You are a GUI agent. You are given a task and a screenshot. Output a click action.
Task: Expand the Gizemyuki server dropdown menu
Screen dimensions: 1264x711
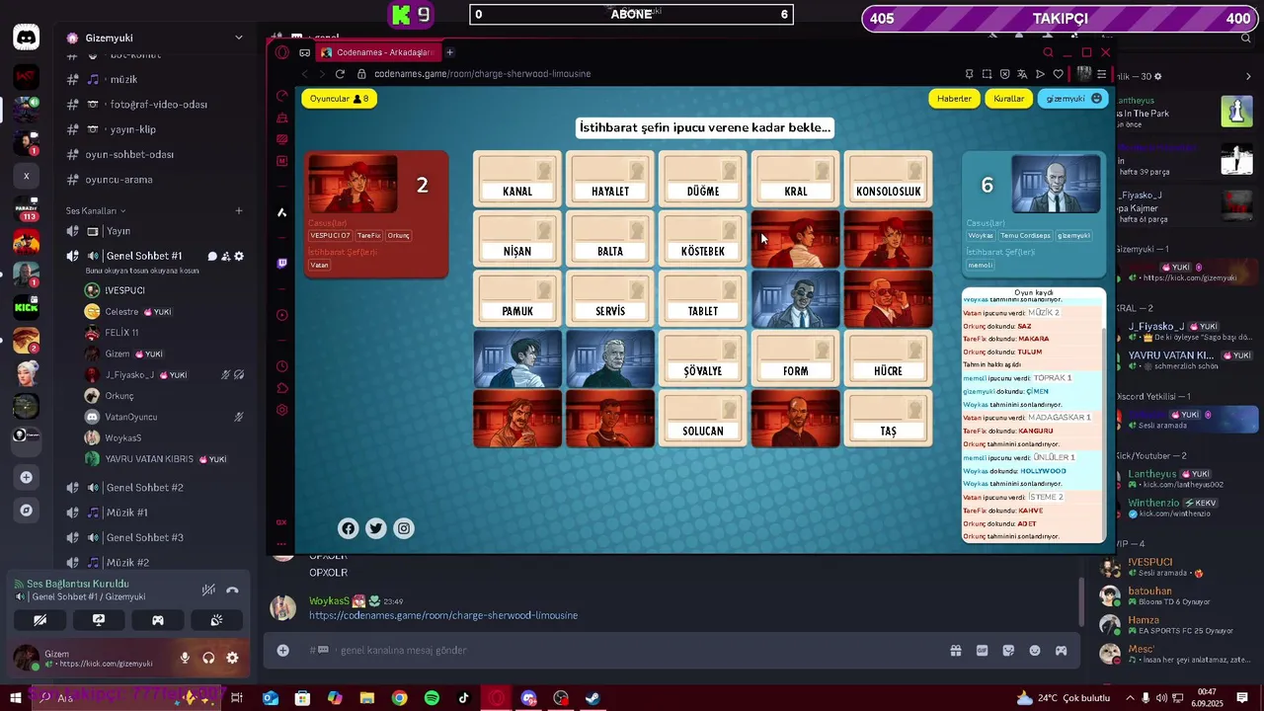click(238, 38)
